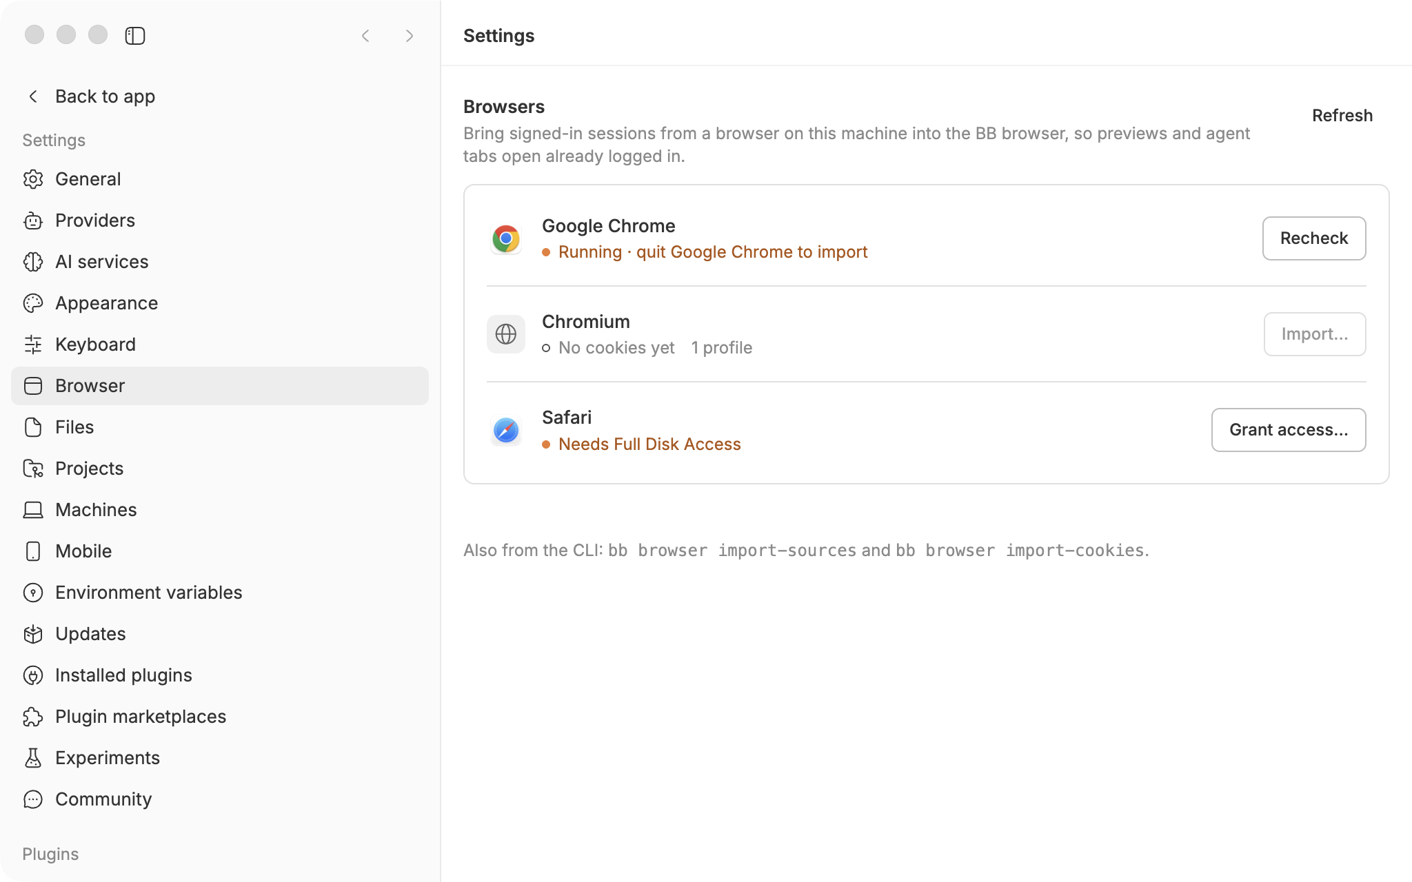Click 'Running · quit Google Chrome to import' text

point(713,252)
